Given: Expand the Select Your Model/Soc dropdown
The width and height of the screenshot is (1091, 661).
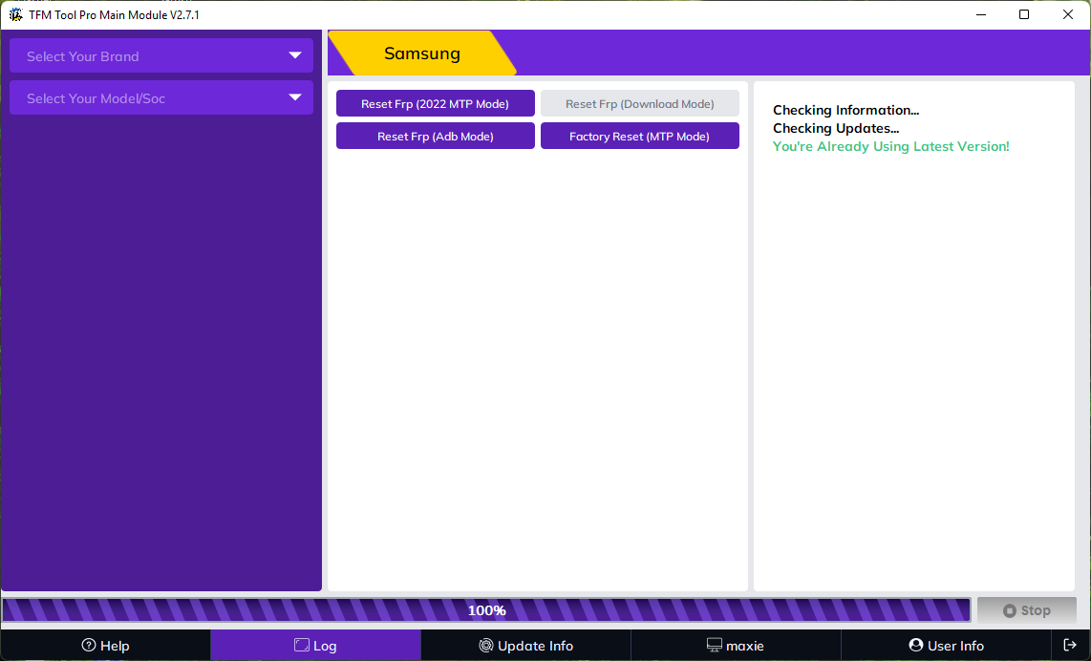Looking at the screenshot, I should (160, 98).
